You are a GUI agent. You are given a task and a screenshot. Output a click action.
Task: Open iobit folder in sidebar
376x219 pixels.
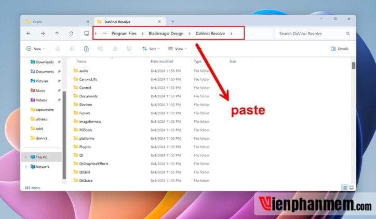pos(36,128)
